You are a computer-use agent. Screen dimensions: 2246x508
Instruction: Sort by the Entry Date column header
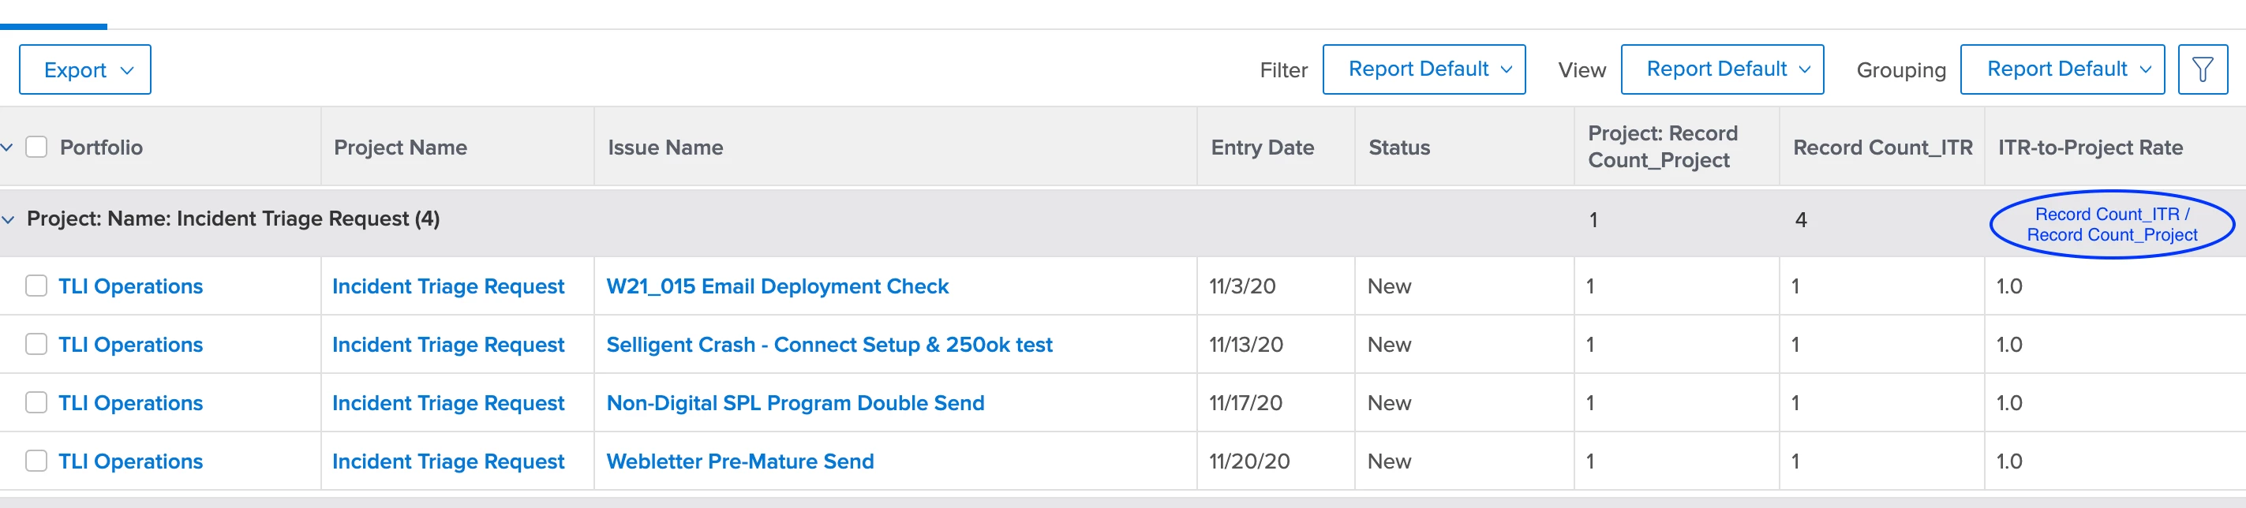(x=1262, y=148)
